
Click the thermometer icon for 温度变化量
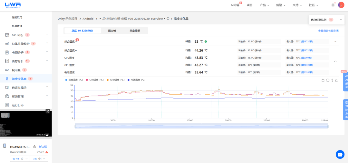(x=7, y=79)
